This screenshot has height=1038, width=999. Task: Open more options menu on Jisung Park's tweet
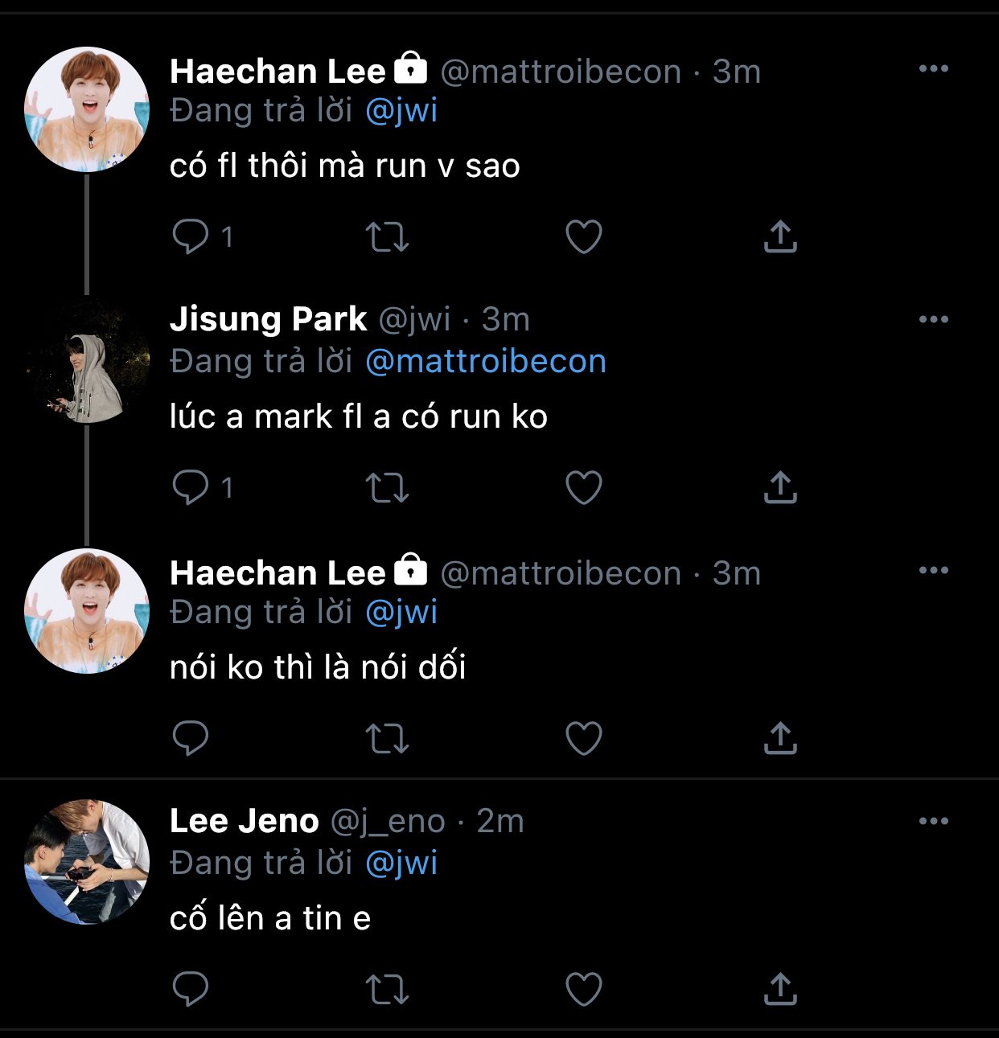pyautogui.click(x=933, y=320)
